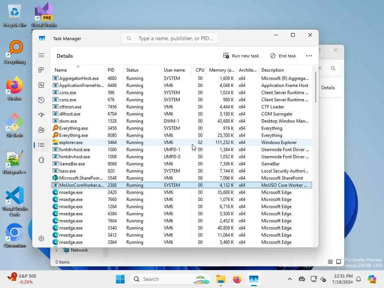The image size is (384, 288).
Task: Select the dwm.exe process row
Action: click(x=182, y=121)
